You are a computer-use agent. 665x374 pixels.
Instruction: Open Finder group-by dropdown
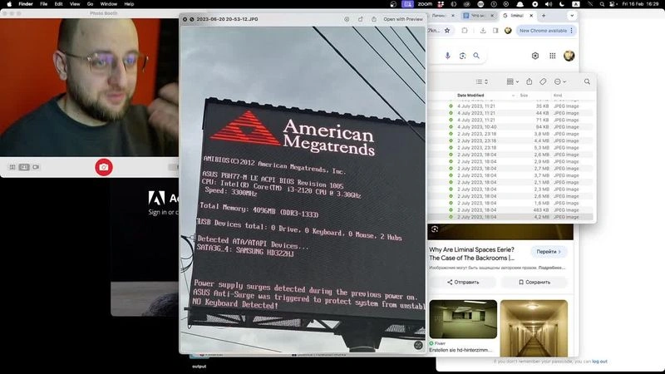pos(513,81)
